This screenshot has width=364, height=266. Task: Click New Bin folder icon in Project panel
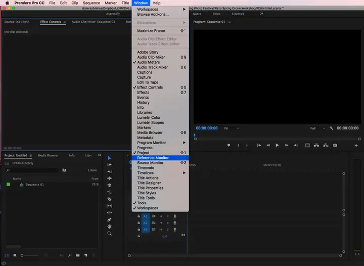pos(78,255)
